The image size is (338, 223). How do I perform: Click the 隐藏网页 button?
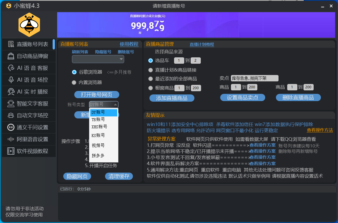pos(77,176)
